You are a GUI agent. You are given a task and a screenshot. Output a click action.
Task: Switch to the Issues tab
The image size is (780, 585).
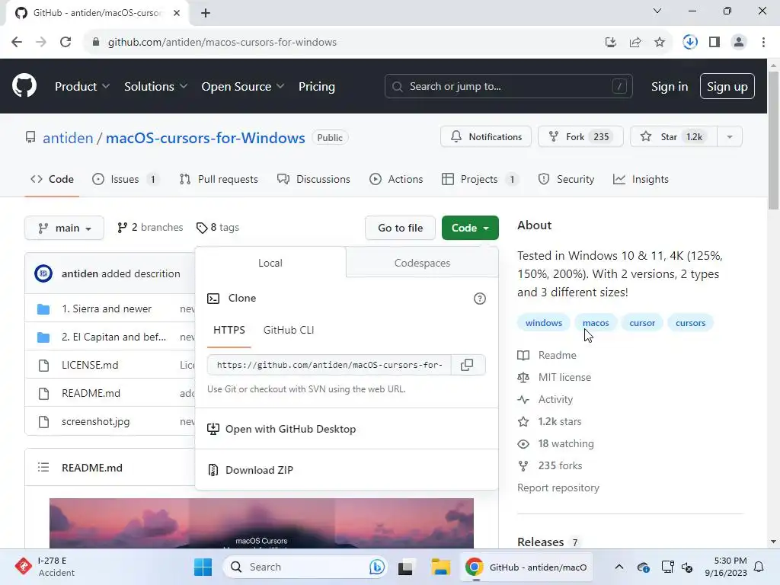(x=126, y=179)
